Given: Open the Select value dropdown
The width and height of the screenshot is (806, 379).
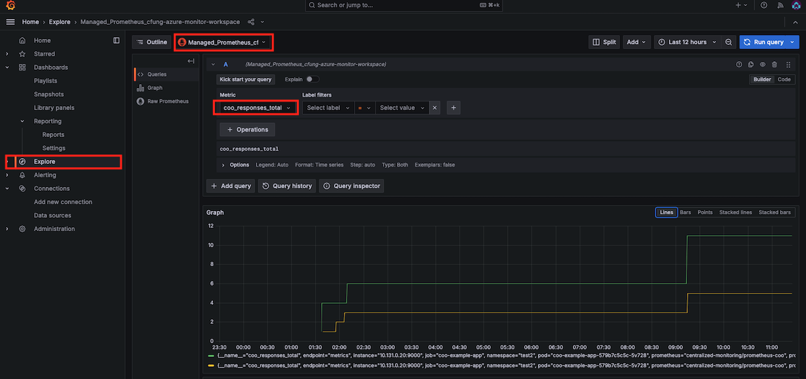Looking at the screenshot, I should 402,108.
